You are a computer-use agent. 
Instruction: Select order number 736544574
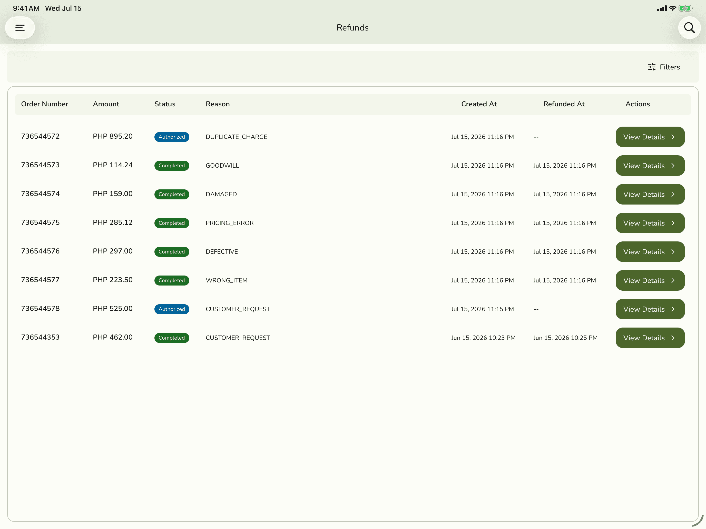[40, 194]
